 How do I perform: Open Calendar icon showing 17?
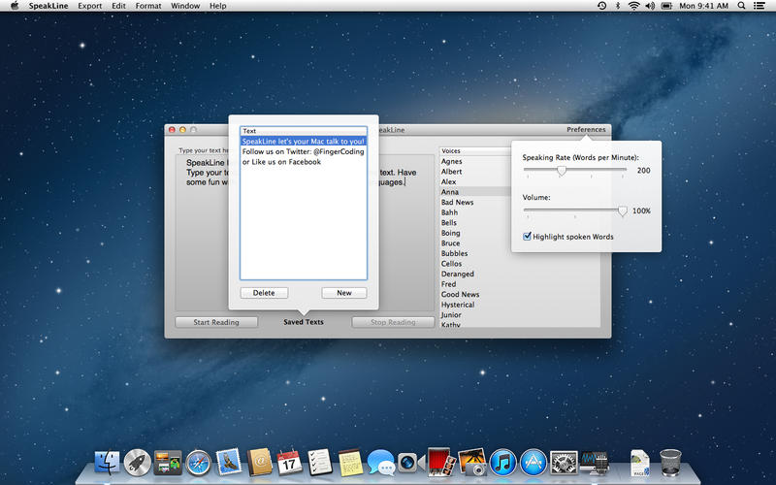289,463
